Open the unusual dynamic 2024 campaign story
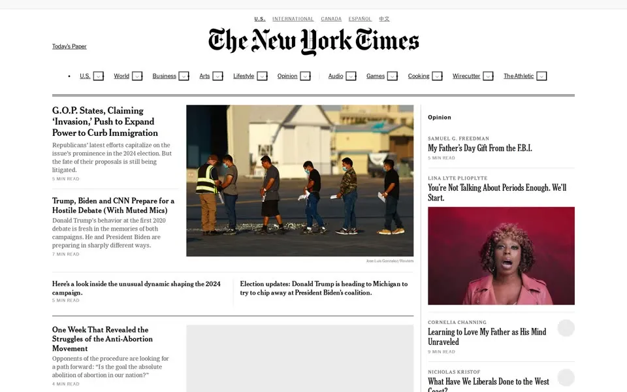This screenshot has width=627, height=392. pos(137,288)
